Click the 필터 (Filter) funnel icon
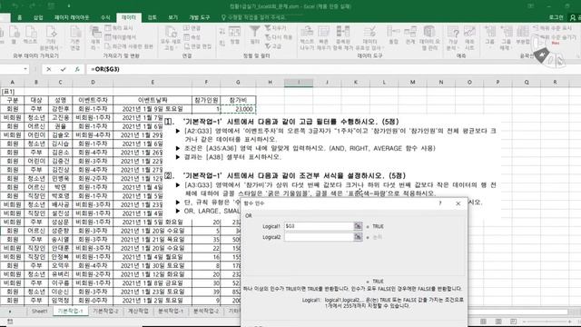The height and width of the screenshot is (327, 581). (x=254, y=35)
